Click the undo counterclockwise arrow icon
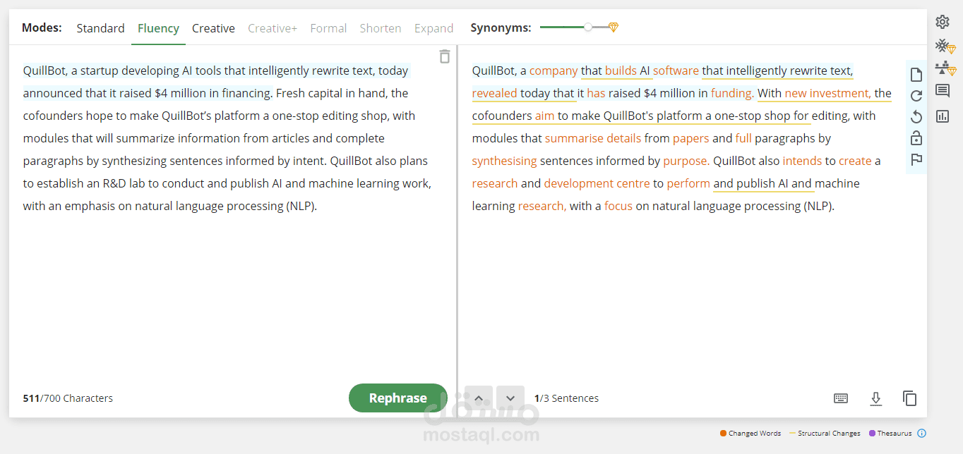The image size is (963, 454). pos(916,116)
